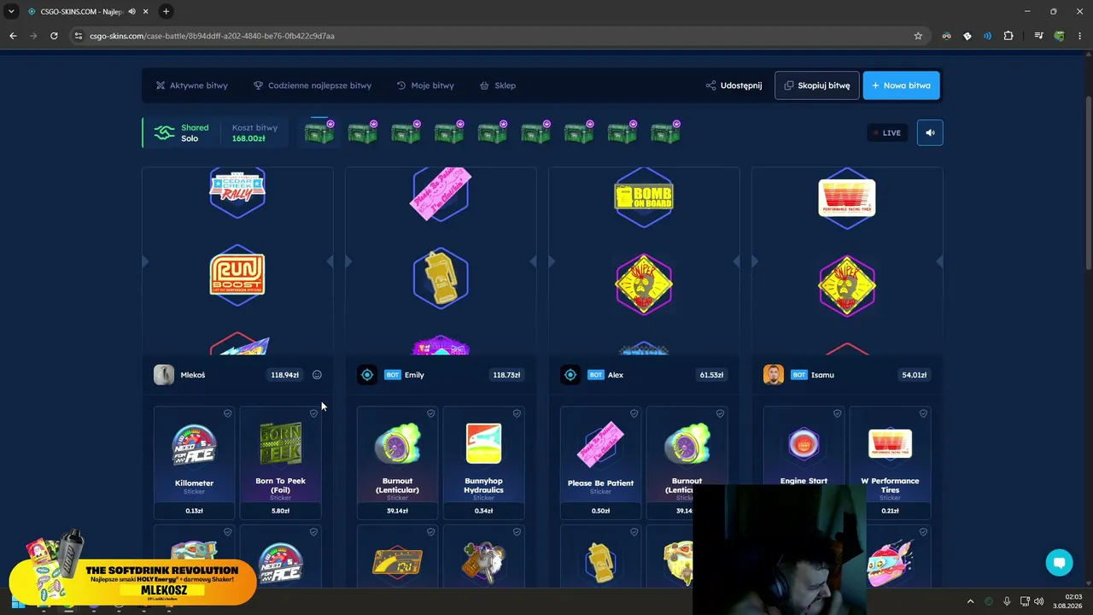Screen dimensions: 1093x615
Task: Click the microphone icon in system tray
Action: click(1007, 601)
